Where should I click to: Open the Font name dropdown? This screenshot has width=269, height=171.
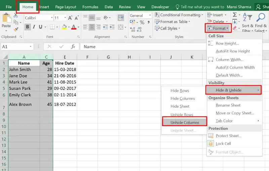(52, 18)
